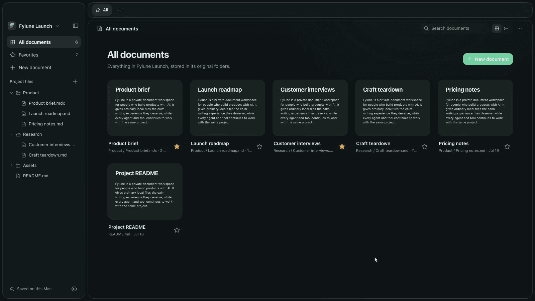Open Pricing notes.md file in tree
535x301 pixels.
coord(45,124)
